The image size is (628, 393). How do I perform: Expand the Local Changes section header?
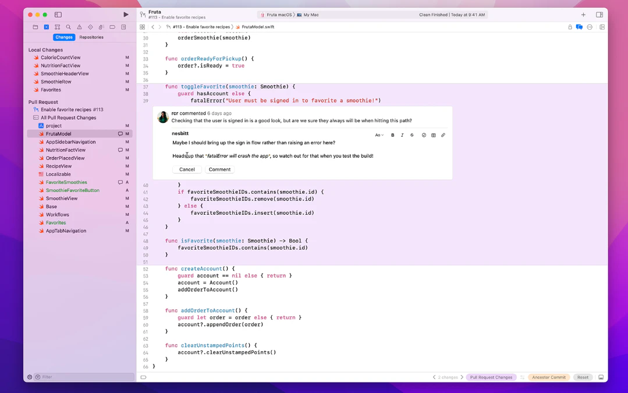(x=45, y=50)
